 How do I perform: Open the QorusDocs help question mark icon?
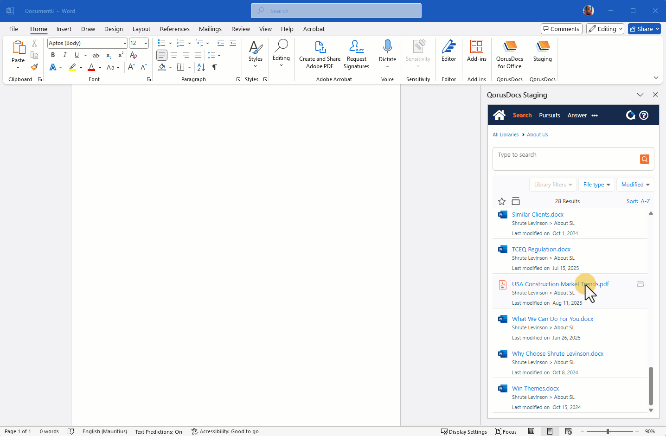(x=644, y=115)
